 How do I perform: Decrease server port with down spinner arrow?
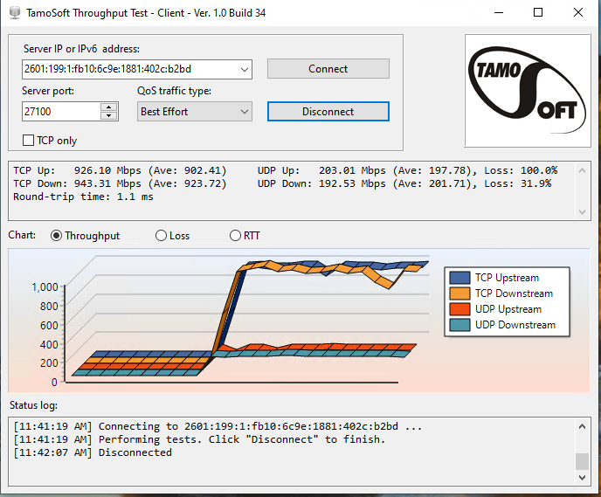coord(109,115)
